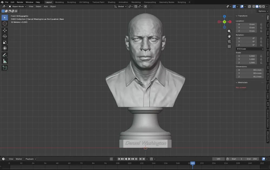Toggle snapping magnet

[x=136, y=6]
